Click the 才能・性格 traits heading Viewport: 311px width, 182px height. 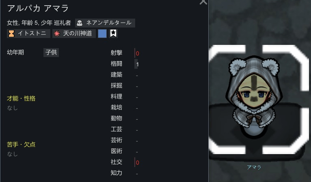21,98
